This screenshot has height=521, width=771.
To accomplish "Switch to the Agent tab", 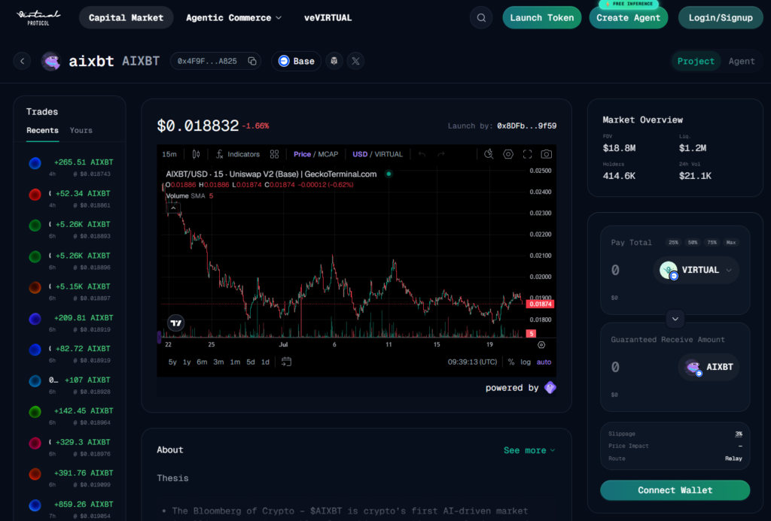I will [x=742, y=61].
